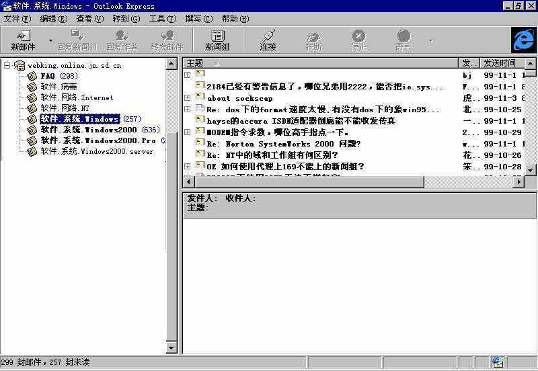Click message list scroll up arrow
The image size is (538, 371).
click(x=530, y=63)
